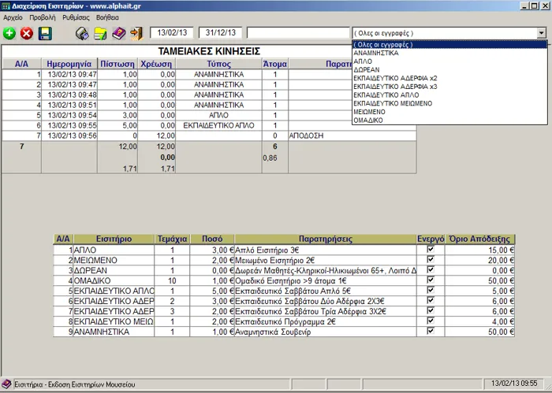The image size is (552, 393).
Task: Collapse the record filter dropdown arrow
Action: tap(541, 33)
